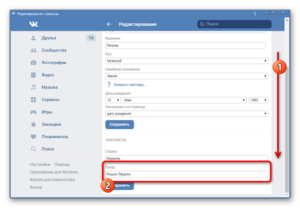
Task: Click the Bookmarks star icon
Action: click(x=34, y=124)
